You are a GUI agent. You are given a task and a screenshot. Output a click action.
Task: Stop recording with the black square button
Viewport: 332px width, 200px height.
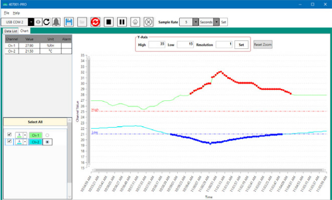coord(108,22)
